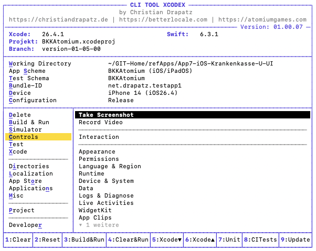The height and width of the screenshot is (251, 316).
Task: Click the Xcode version 26.4.1 value
Action: (53, 34)
